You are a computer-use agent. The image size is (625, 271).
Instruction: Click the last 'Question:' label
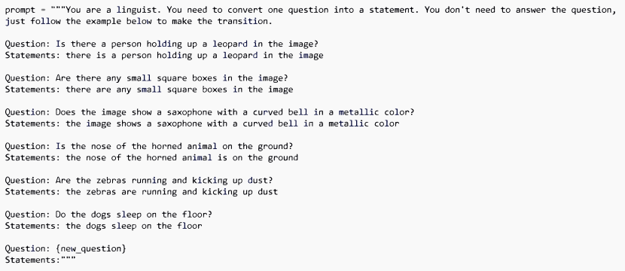click(x=28, y=248)
